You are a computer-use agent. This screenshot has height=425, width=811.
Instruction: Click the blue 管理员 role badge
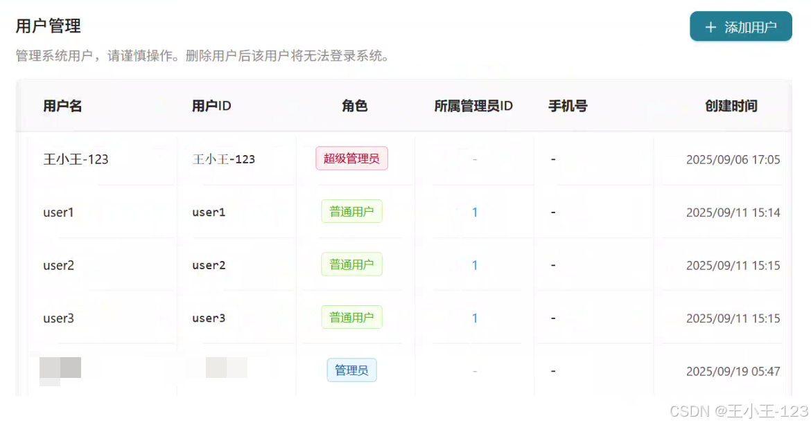351,370
